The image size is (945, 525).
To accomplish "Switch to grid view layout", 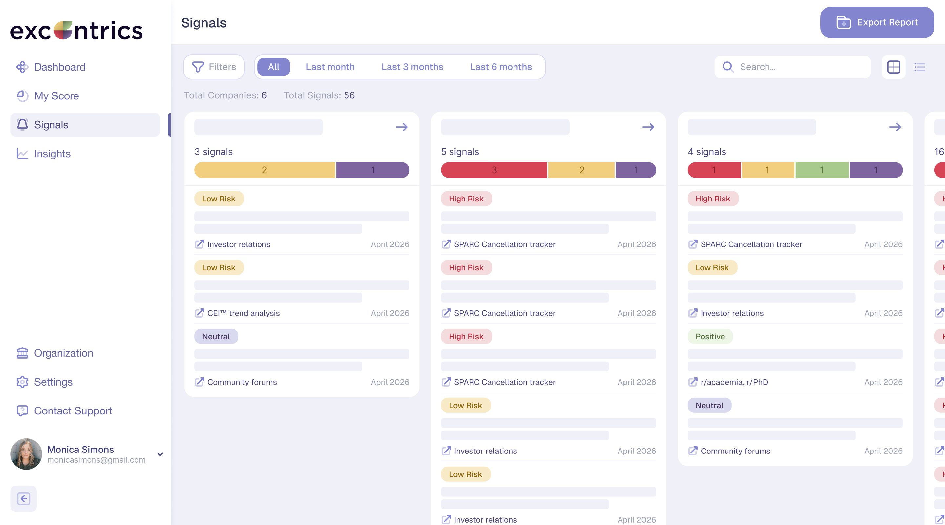I will tap(893, 67).
